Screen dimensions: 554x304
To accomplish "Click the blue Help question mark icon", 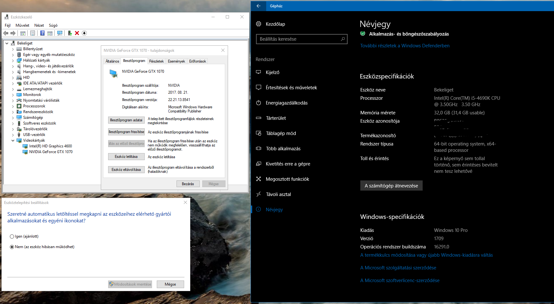I will [x=42, y=33].
